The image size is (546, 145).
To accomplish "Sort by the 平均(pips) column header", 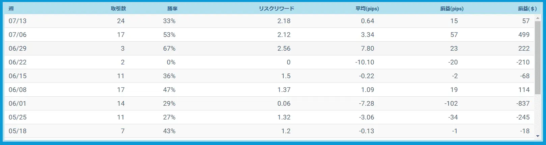I will pyautogui.click(x=367, y=9).
